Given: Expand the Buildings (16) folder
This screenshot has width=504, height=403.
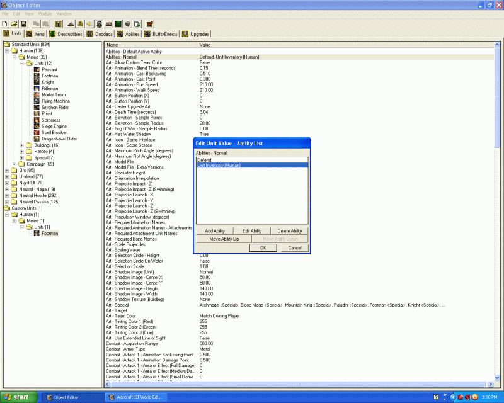Looking at the screenshot, I should pyautogui.click(x=22, y=145).
